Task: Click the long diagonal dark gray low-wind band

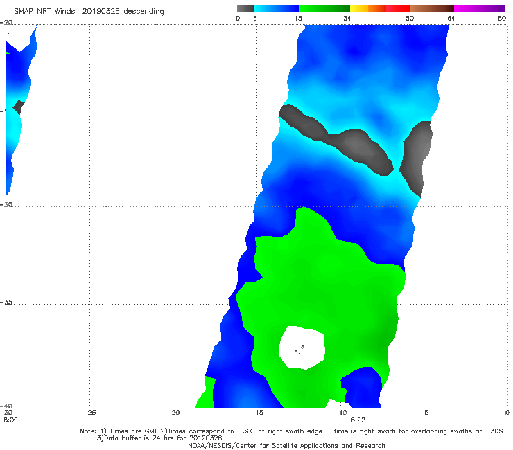Action: tap(336, 140)
